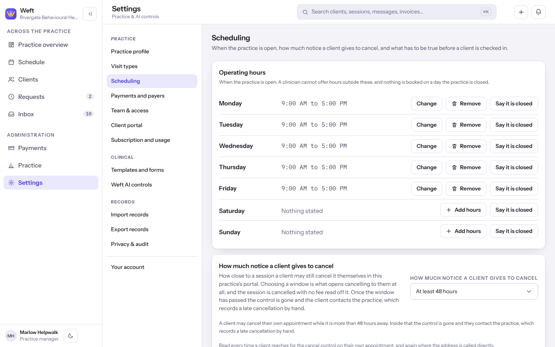Remove Friday hours

[466, 189]
